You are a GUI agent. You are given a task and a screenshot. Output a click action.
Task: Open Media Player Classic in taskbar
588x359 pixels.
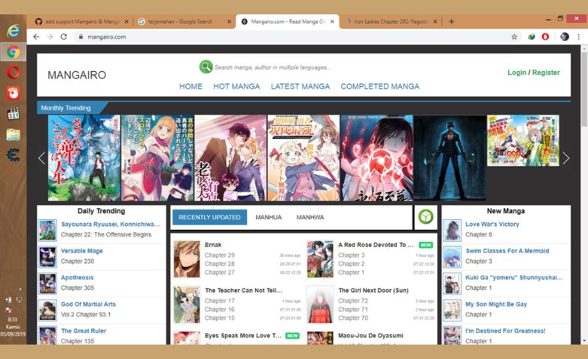[x=13, y=114]
